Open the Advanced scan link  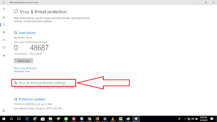[x=22, y=71]
